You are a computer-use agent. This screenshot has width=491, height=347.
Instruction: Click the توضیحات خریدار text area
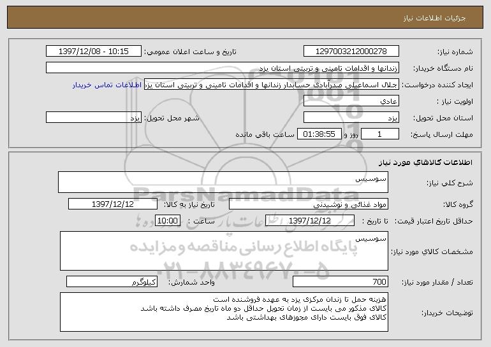[x=224, y=312]
